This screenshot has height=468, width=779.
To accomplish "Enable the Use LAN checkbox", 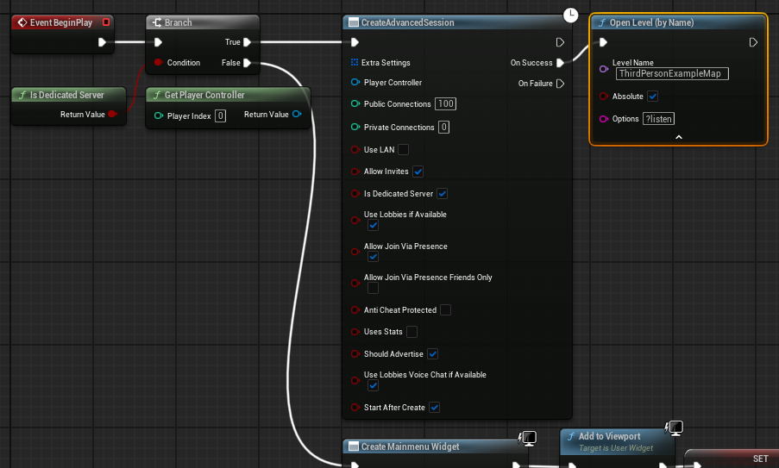I will (x=404, y=149).
